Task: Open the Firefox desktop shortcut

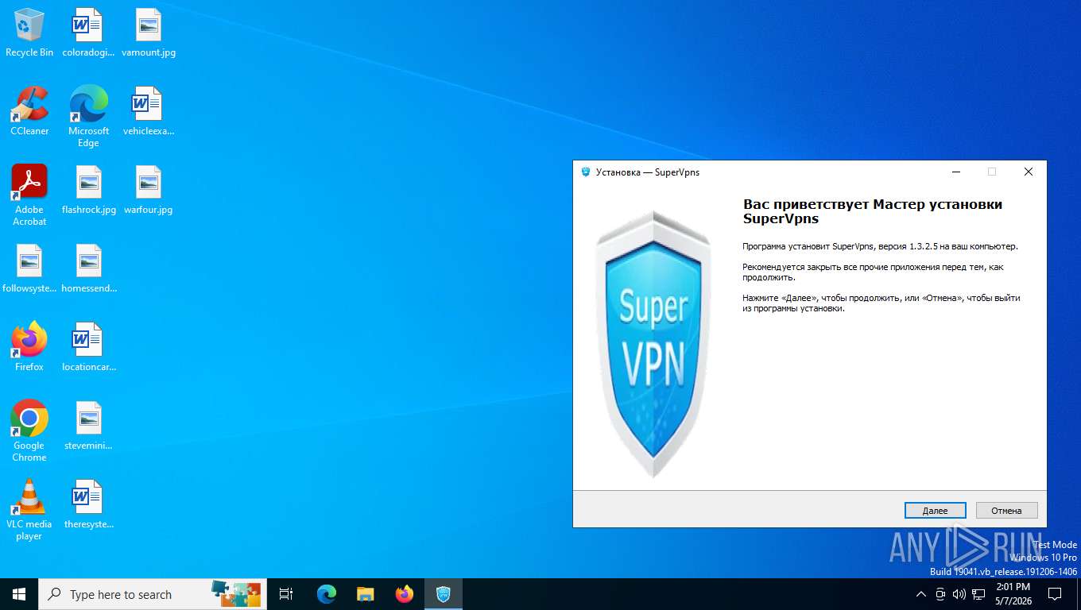Action: (29, 347)
